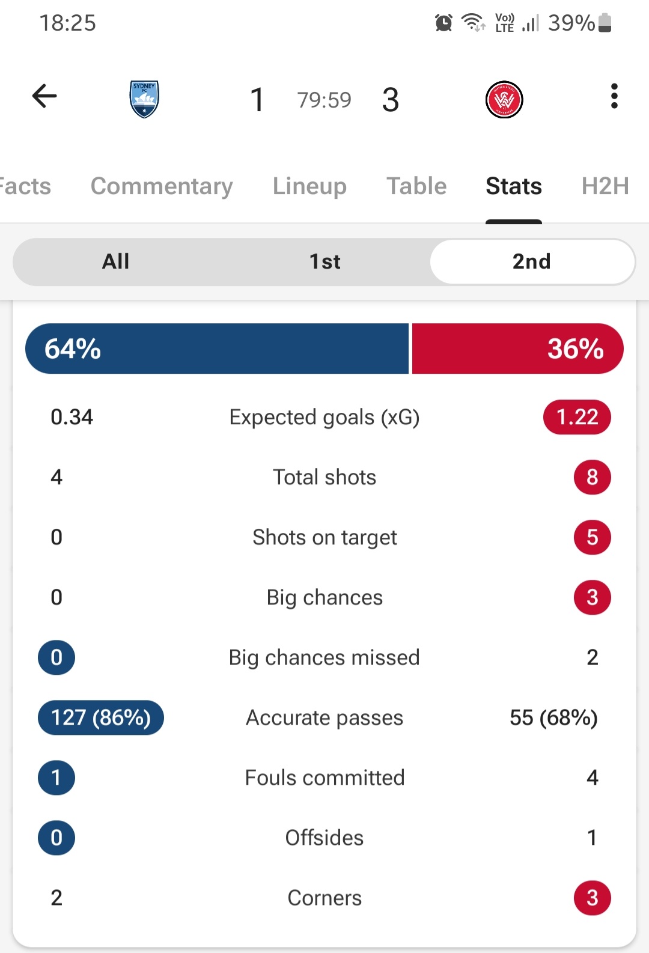Tap the 64% possession bar segment
This screenshot has height=953, width=649.
(x=217, y=349)
